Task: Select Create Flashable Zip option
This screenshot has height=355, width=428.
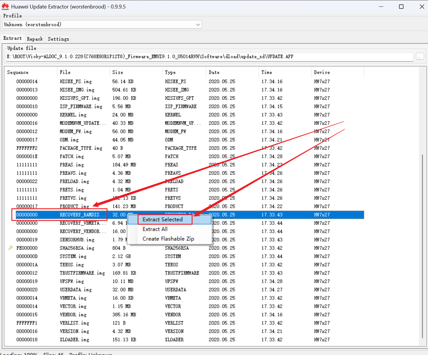Action: click(x=168, y=239)
